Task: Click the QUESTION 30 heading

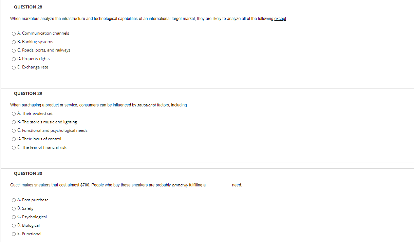Action: pyautogui.click(x=28, y=173)
